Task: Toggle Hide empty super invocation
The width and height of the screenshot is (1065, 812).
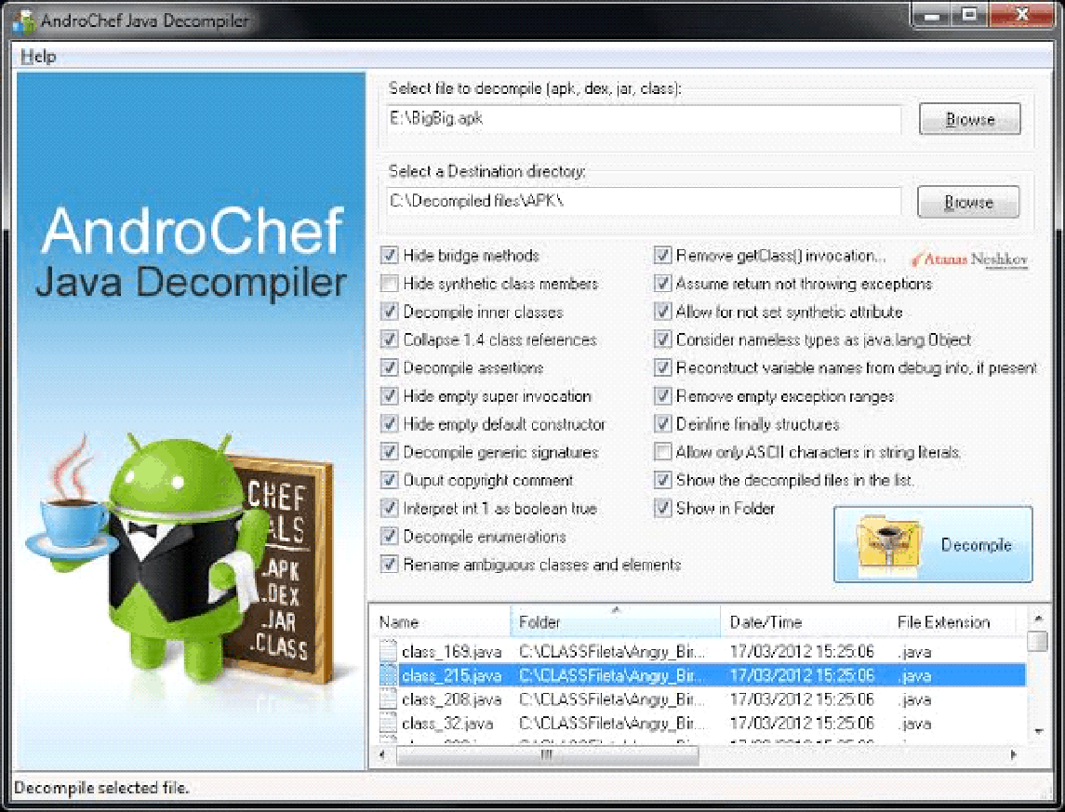Action: coord(389,396)
